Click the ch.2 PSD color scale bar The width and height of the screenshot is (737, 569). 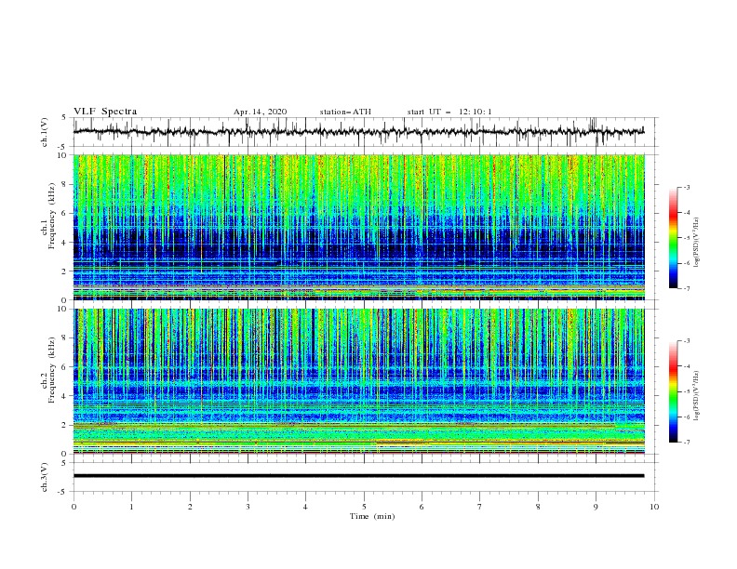673,391
